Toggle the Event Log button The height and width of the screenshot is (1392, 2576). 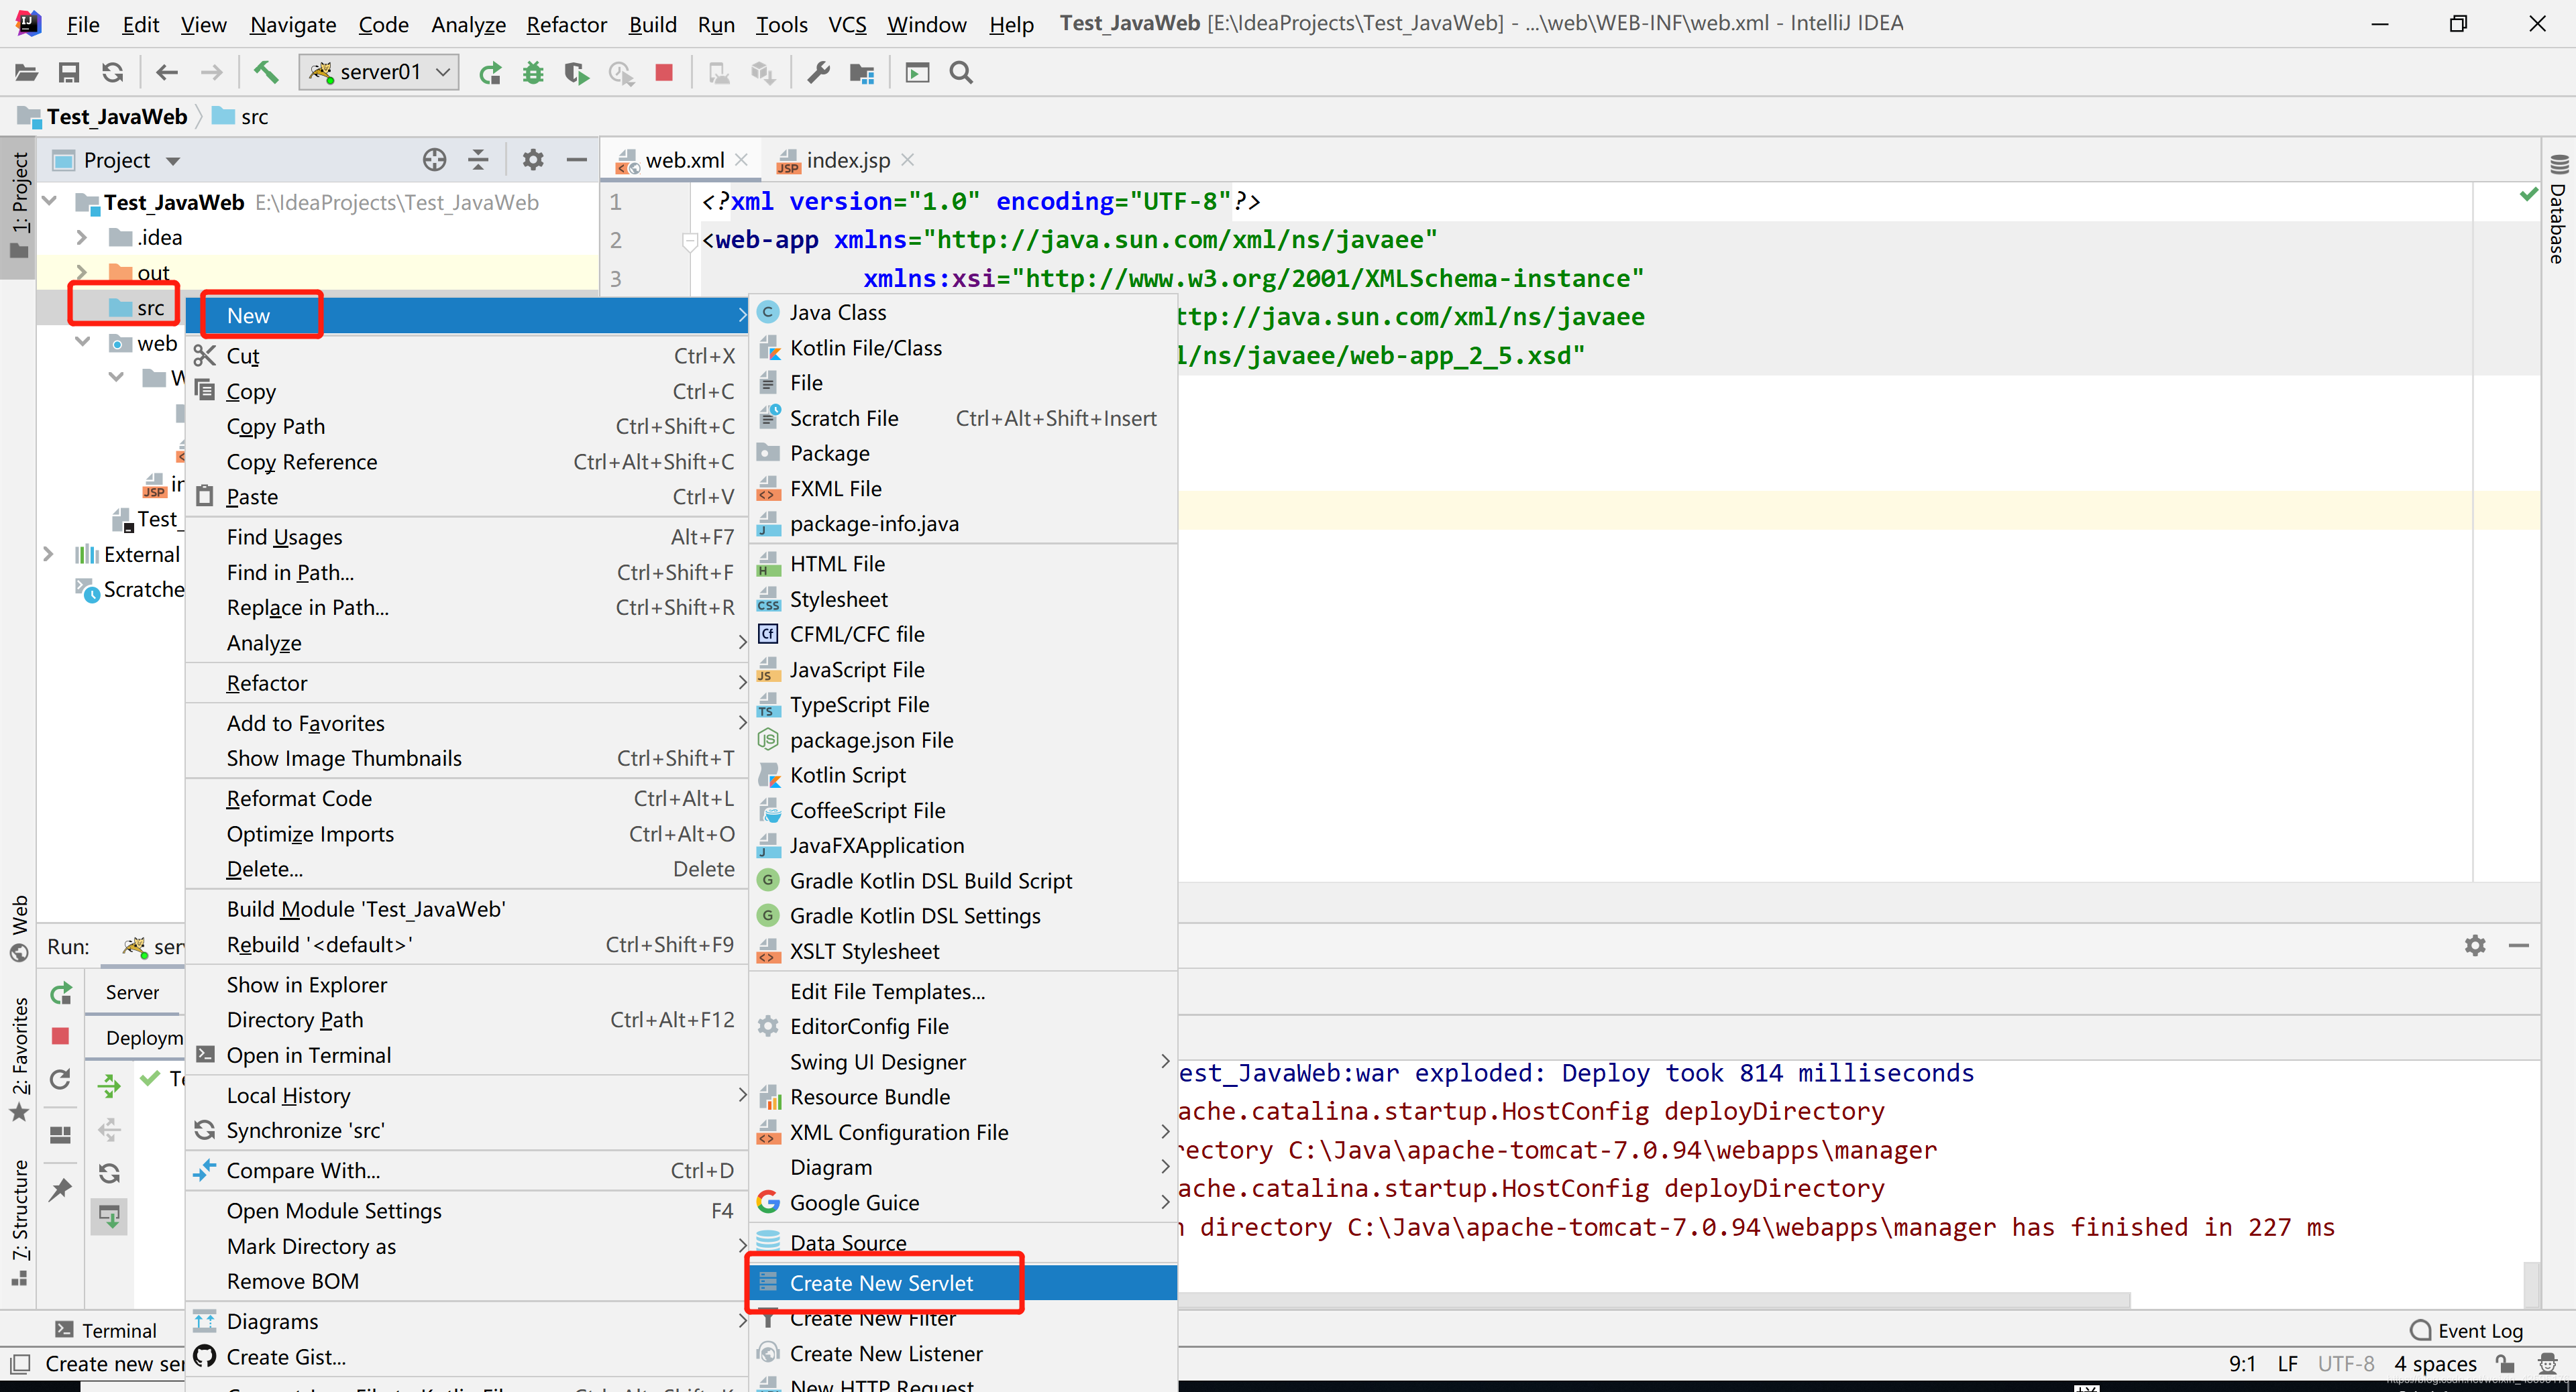(x=2467, y=1330)
